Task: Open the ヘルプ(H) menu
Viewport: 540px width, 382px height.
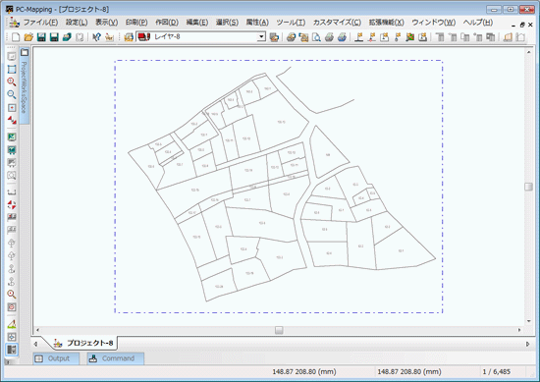Action: click(x=478, y=23)
